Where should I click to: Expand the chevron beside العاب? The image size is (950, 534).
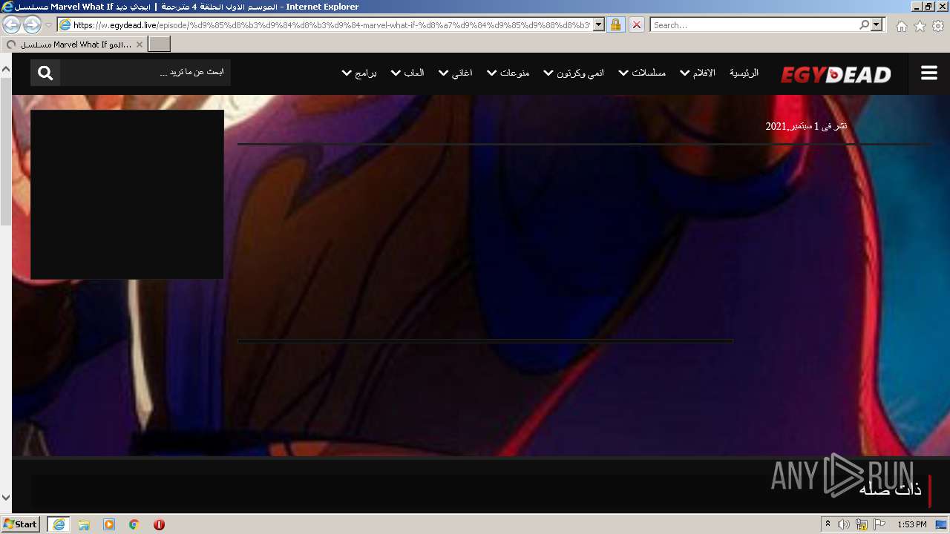(396, 73)
